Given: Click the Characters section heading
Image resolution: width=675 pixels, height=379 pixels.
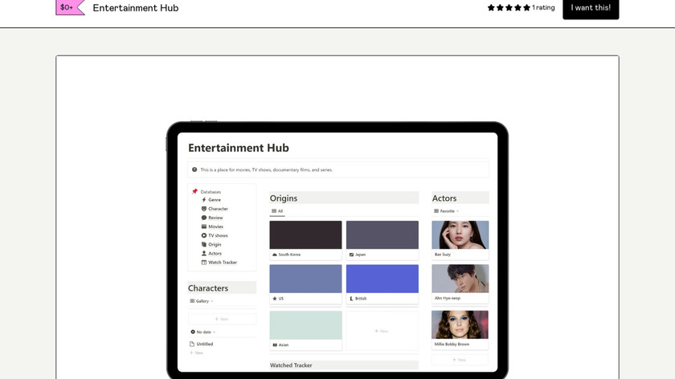Looking at the screenshot, I should click(x=208, y=288).
